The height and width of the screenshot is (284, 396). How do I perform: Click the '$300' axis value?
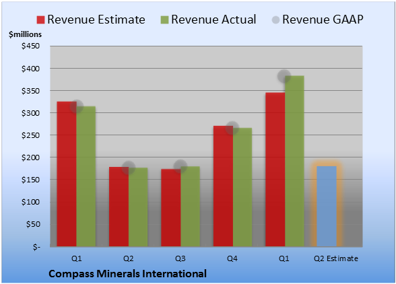tap(30, 113)
